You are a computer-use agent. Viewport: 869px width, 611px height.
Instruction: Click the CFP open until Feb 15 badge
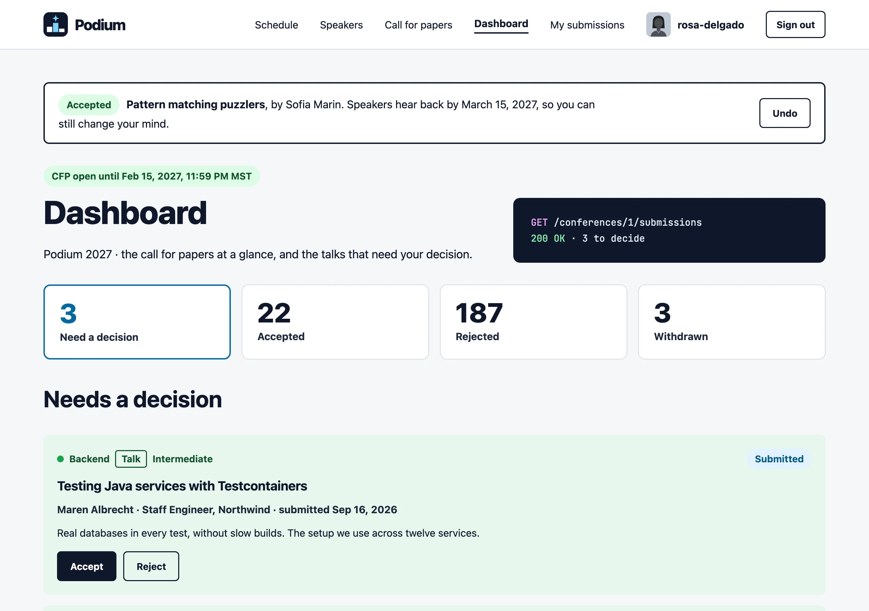pos(151,176)
